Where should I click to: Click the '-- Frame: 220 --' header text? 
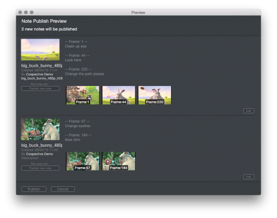click(x=78, y=69)
